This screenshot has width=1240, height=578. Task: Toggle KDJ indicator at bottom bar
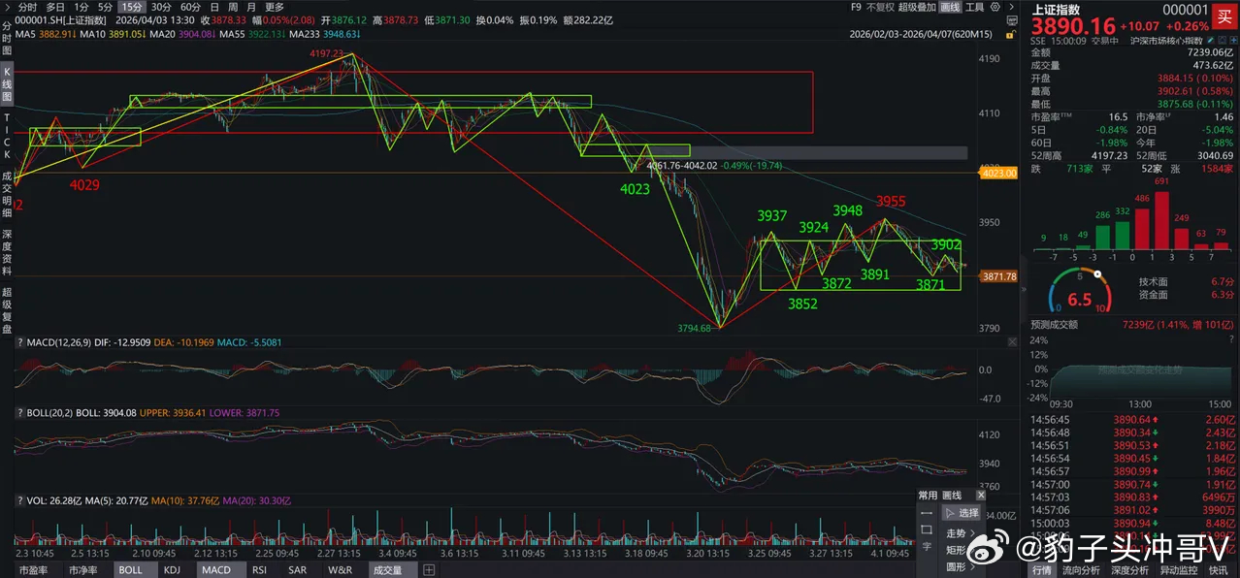coord(172,570)
